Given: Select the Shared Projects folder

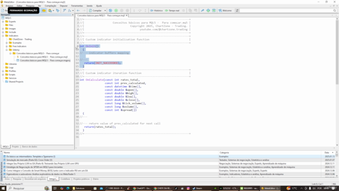Looking at the screenshot, I should [x=16, y=82].
